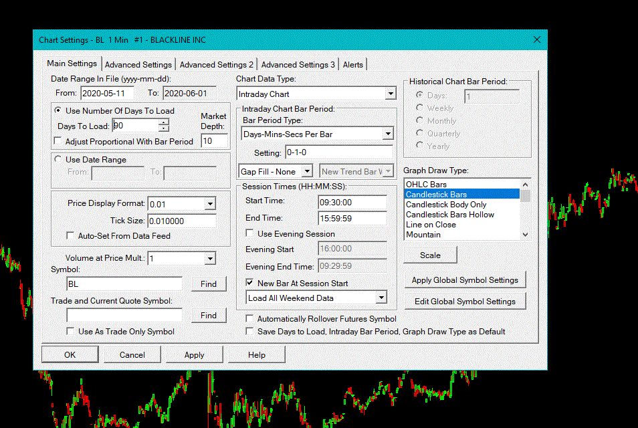Screen dimensions: 638x428
Task: Click the Scale button
Action: [430, 255]
